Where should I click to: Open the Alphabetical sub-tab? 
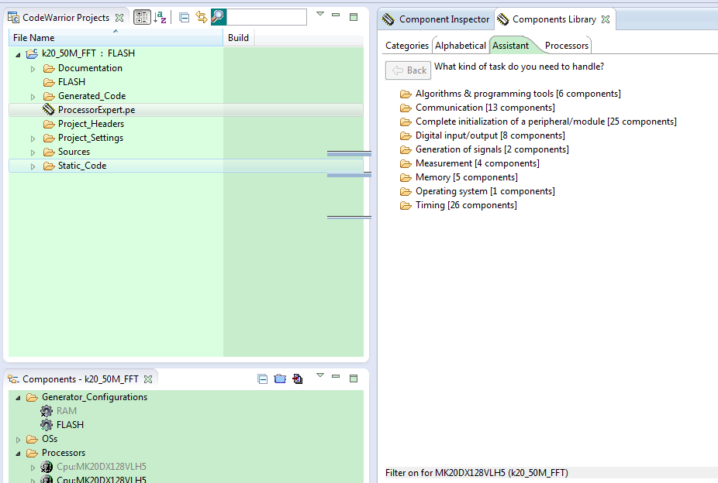click(461, 46)
